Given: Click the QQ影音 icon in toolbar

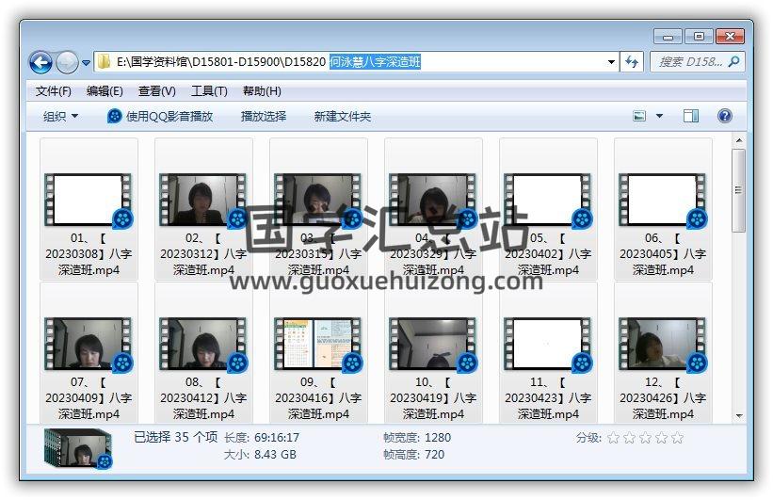Looking at the screenshot, I should [114, 117].
